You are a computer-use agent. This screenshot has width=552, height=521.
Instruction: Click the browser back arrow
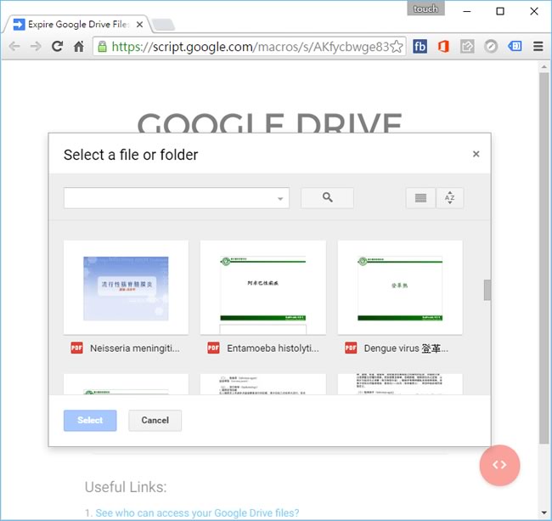[14, 46]
